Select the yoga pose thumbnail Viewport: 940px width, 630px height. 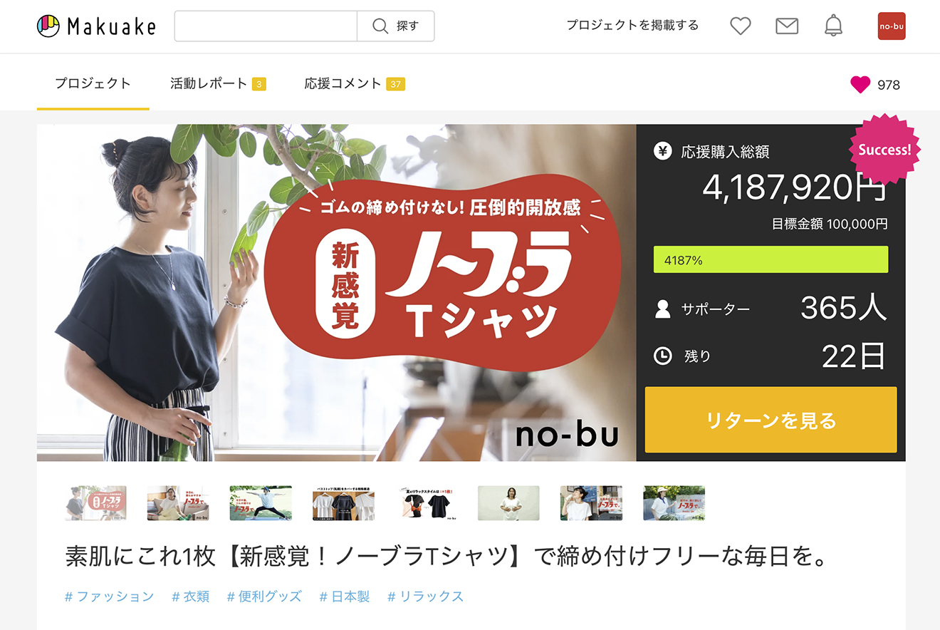[x=261, y=503]
